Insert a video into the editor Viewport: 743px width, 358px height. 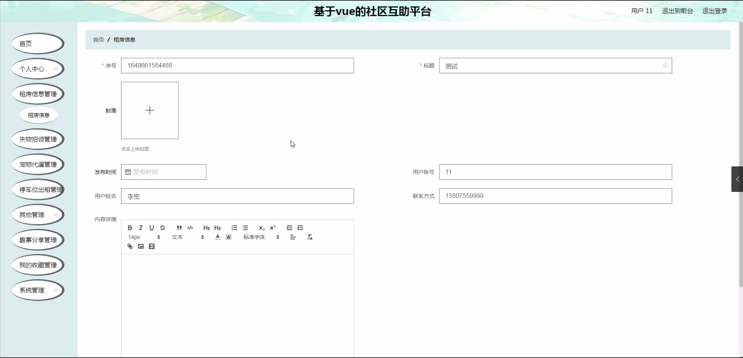point(152,246)
